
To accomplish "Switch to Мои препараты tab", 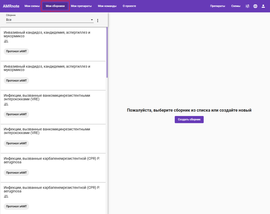I will pos(81,6).
